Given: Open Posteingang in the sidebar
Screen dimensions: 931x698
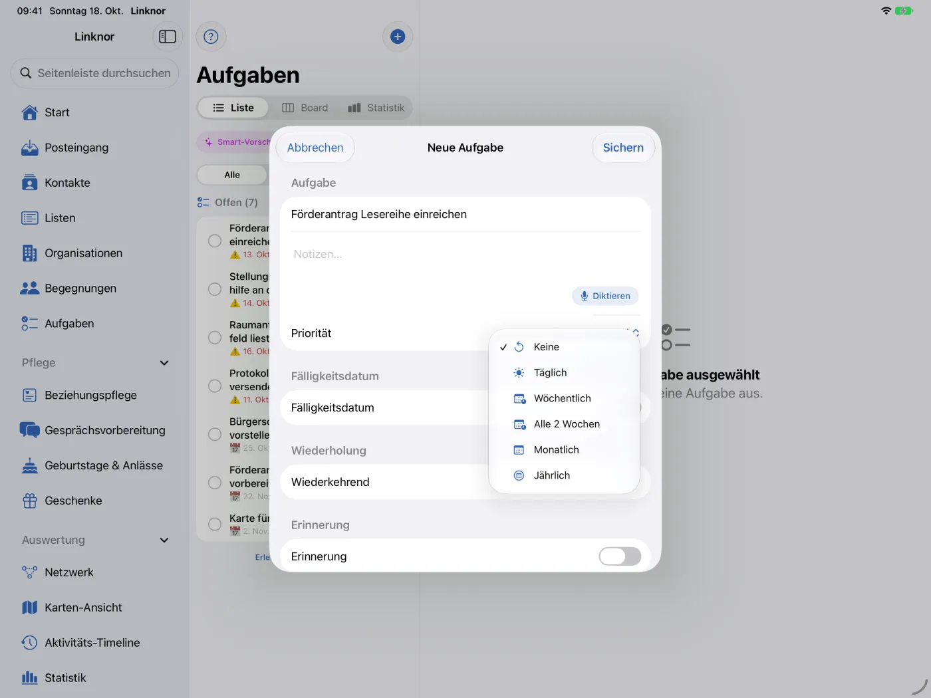Looking at the screenshot, I should [x=94, y=148].
